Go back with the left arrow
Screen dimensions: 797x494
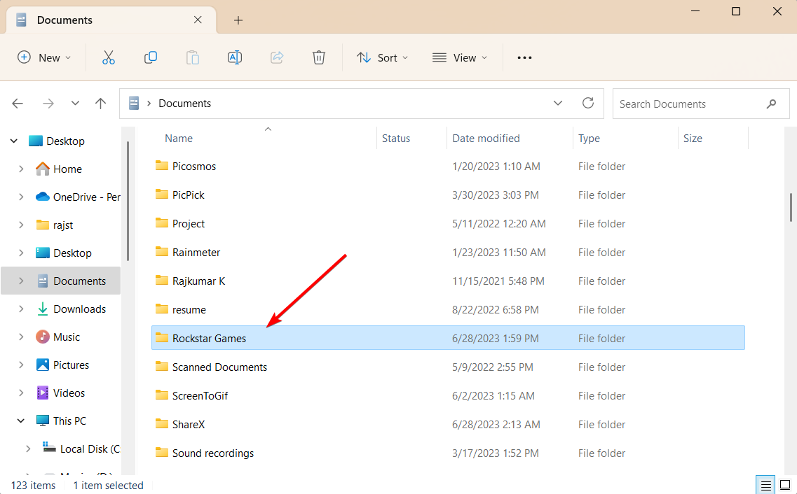click(18, 104)
